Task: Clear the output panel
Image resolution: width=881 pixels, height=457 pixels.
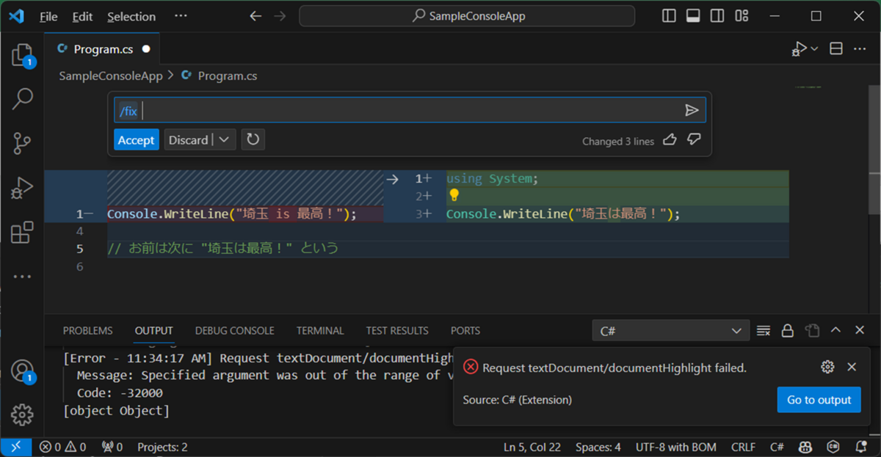Action: point(764,331)
